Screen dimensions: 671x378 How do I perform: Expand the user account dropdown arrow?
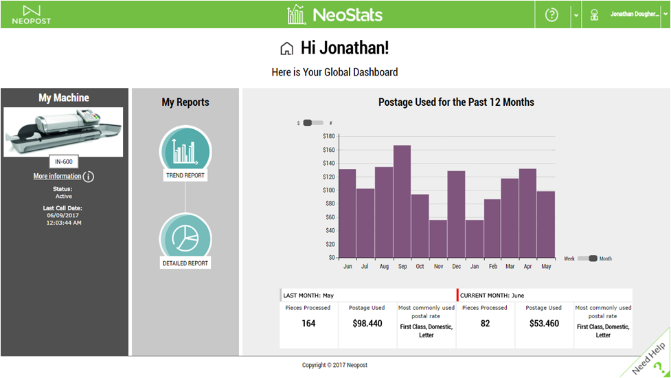666,14
